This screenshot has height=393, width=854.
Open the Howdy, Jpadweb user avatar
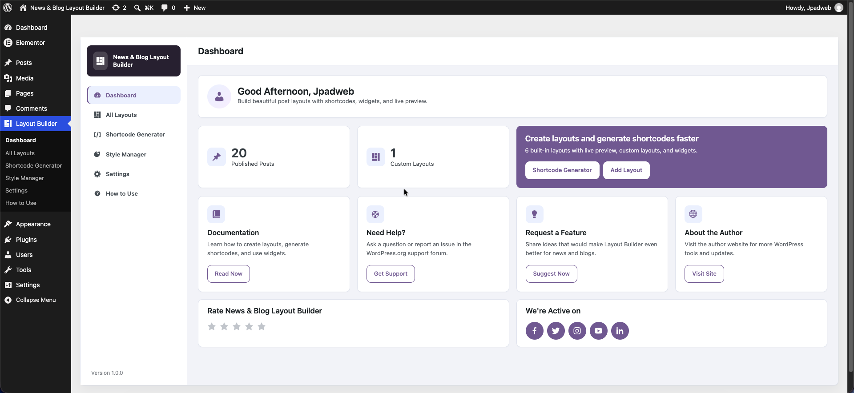(839, 8)
